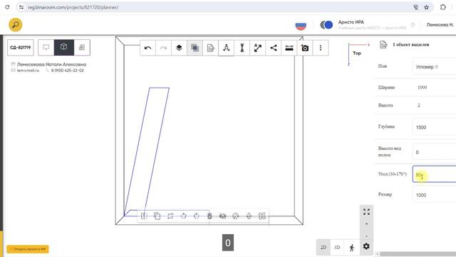Viewport: 456px width, 257px height.
Task: Click the client email link
Action: point(28,71)
